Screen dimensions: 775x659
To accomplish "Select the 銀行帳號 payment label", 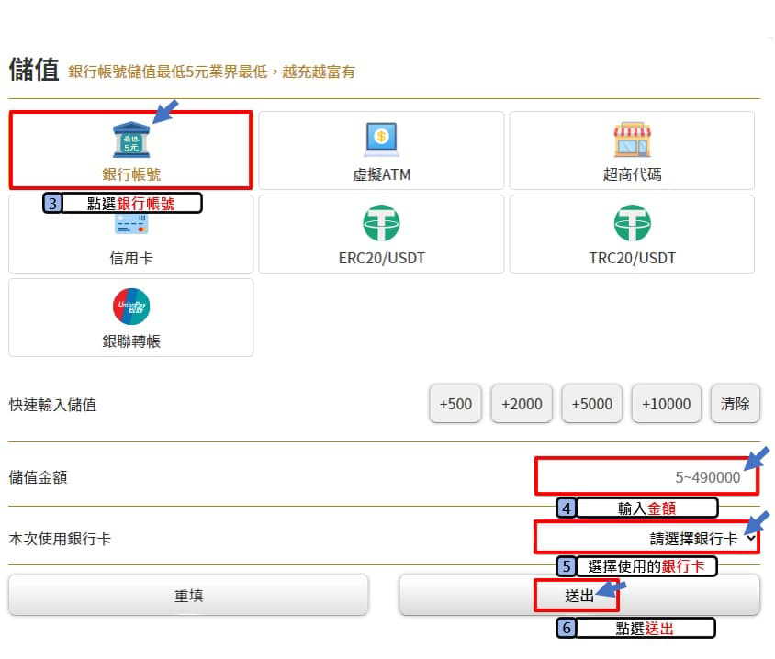I will click(x=130, y=173).
